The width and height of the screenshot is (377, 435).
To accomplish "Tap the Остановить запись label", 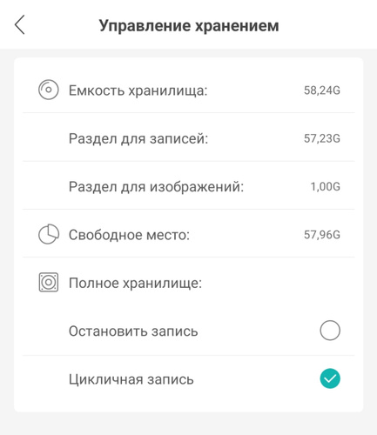I will pos(133,331).
